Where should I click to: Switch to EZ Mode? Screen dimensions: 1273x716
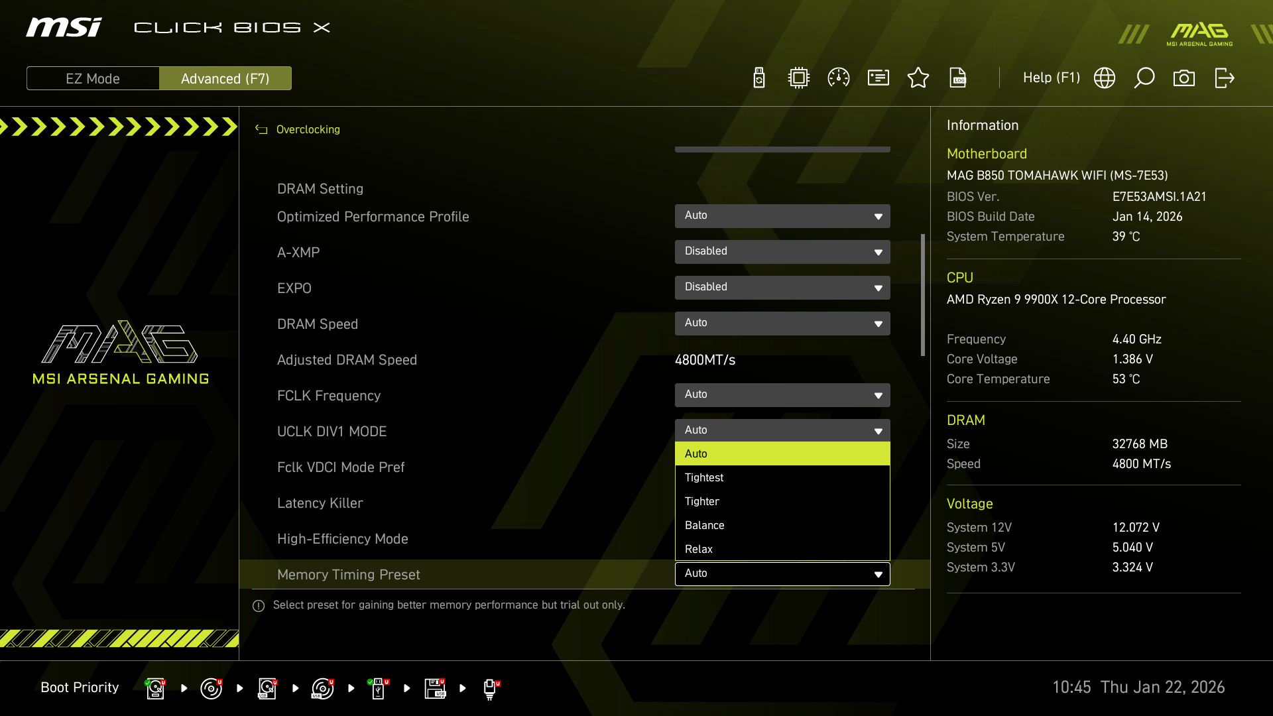point(93,78)
